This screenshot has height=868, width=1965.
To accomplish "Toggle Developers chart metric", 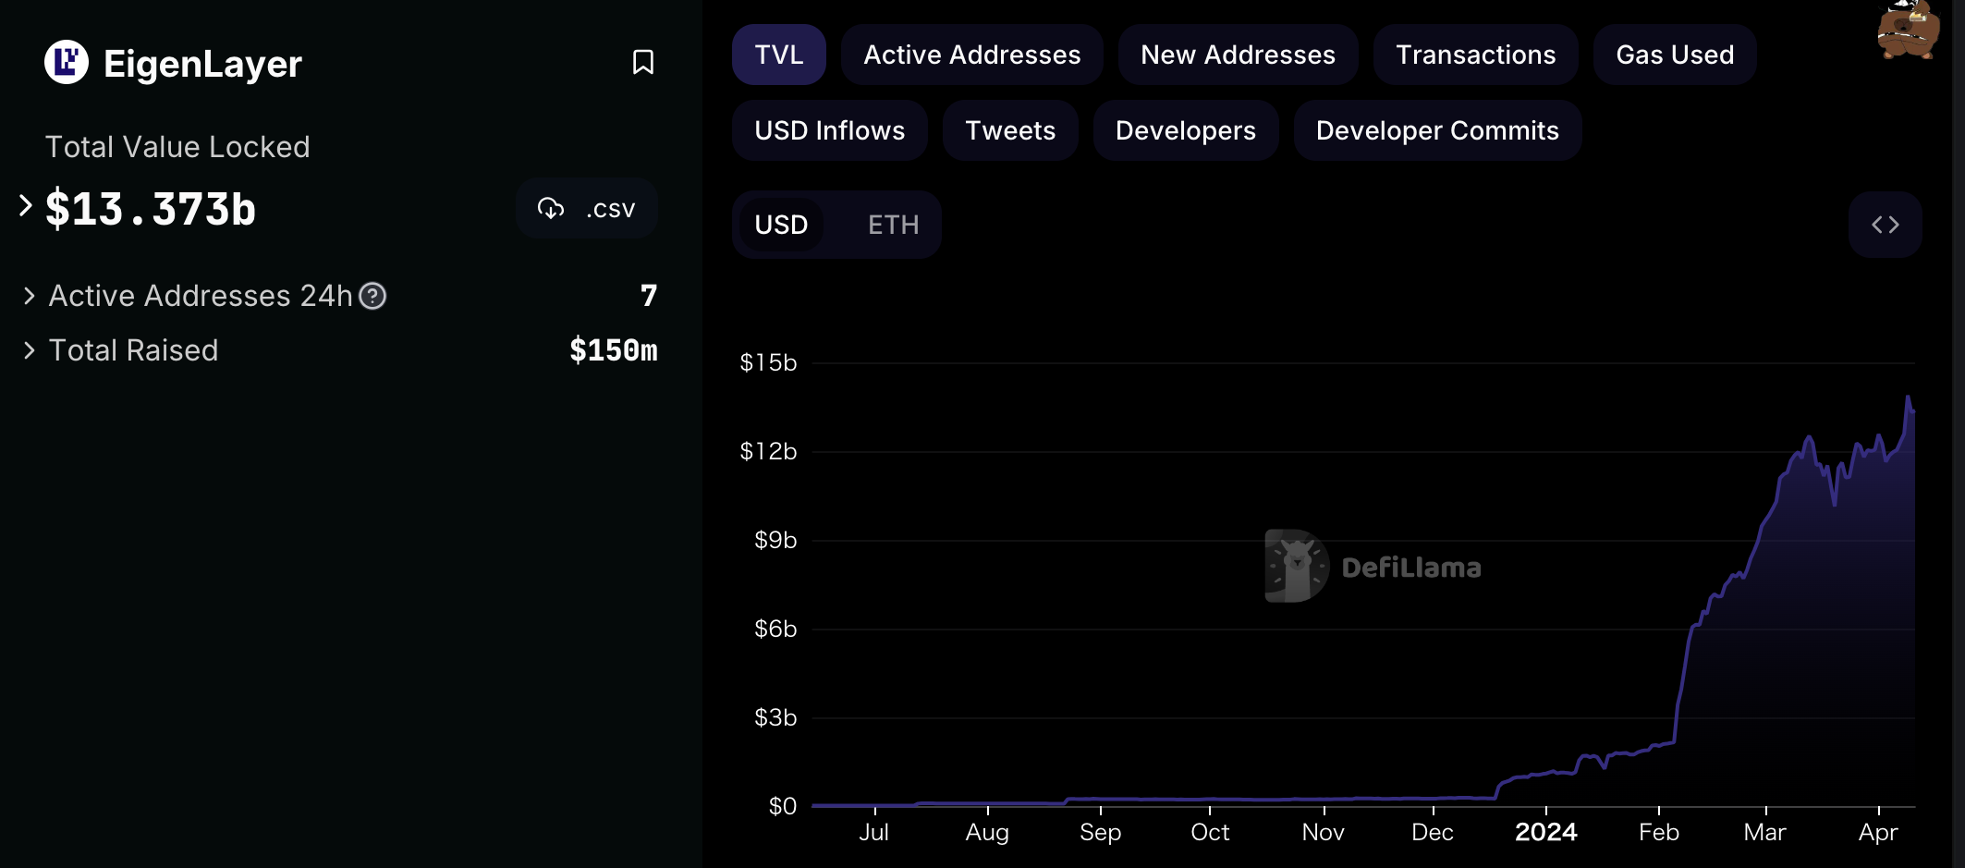I will pyautogui.click(x=1186, y=130).
